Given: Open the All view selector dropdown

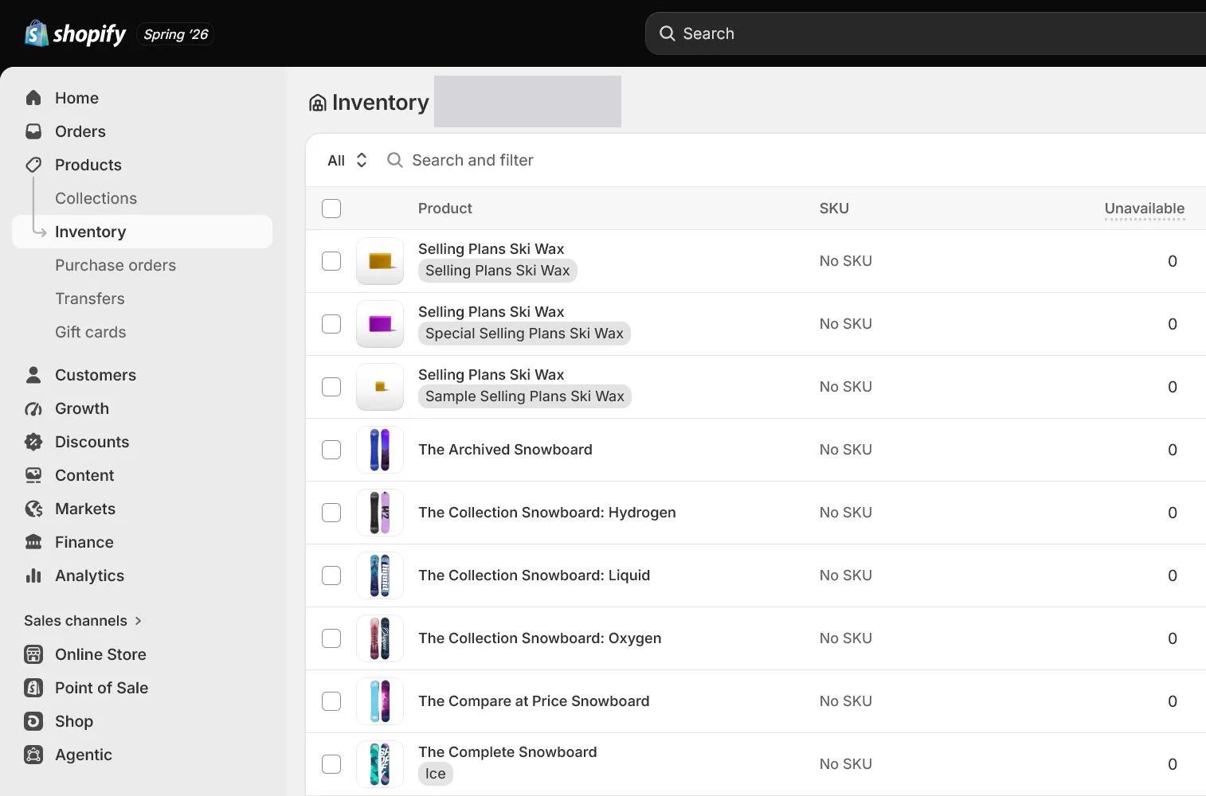Looking at the screenshot, I should pyautogui.click(x=347, y=160).
